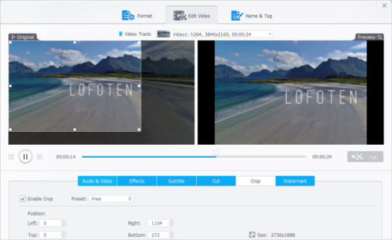
Task: Click the timeline progress bar
Action: click(194, 157)
